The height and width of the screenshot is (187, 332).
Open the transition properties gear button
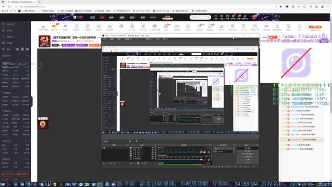[x=234, y=148]
